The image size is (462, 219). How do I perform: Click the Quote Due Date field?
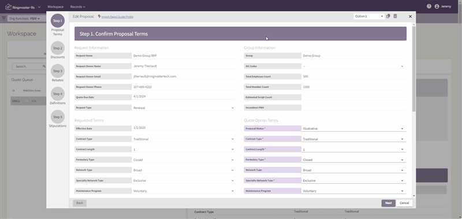tap(184, 96)
